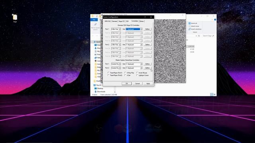Image resolution: width=255 pixels, height=143 pixels.
Task: Open Desktop under This PC
Action: click(x=99, y=88)
